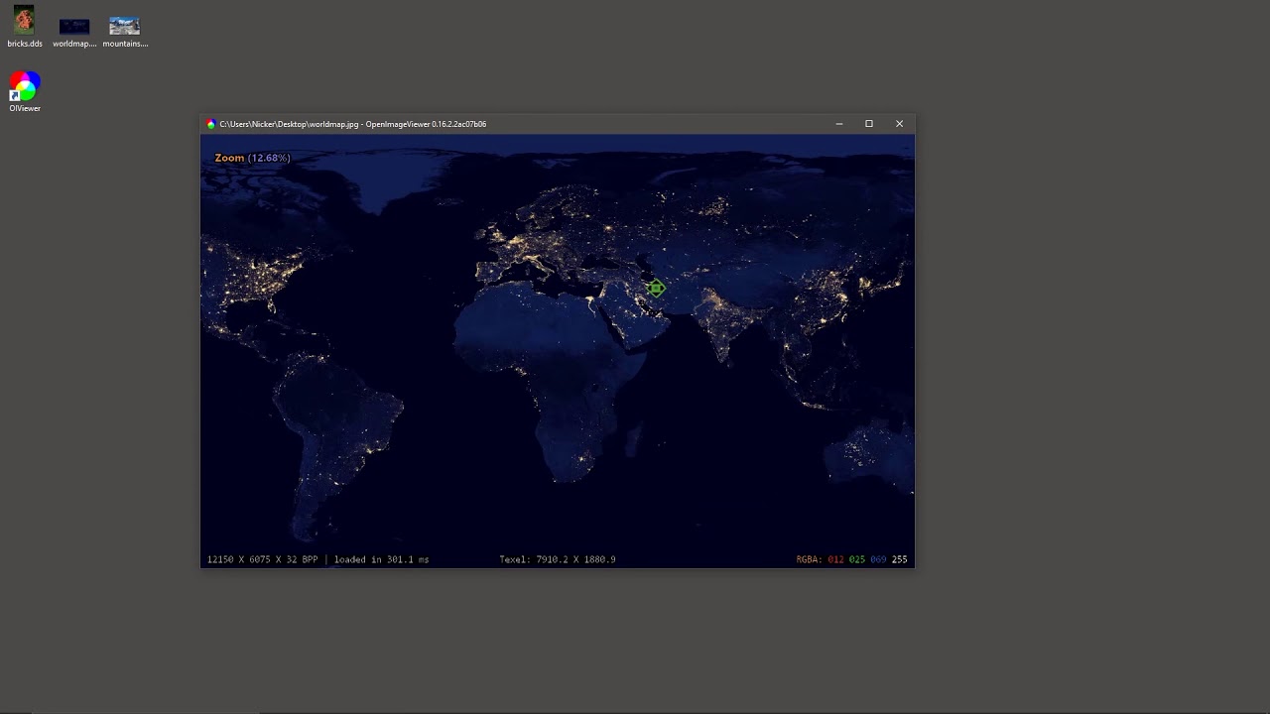Image resolution: width=1270 pixels, height=714 pixels.
Task: Click the Zoom 12.68% overlay label
Action: (x=252, y=158)
